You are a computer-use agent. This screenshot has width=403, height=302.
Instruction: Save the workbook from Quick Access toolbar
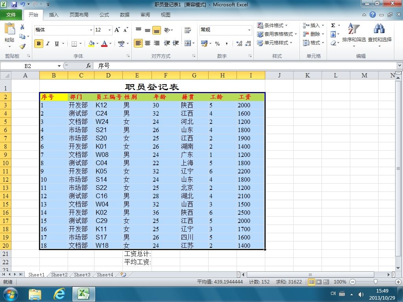(x=14, y=4)
